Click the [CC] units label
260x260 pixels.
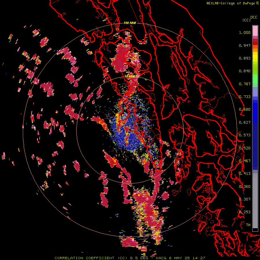[246, 20]
